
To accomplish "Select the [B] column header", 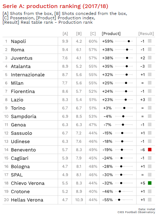I will [79, 34].
